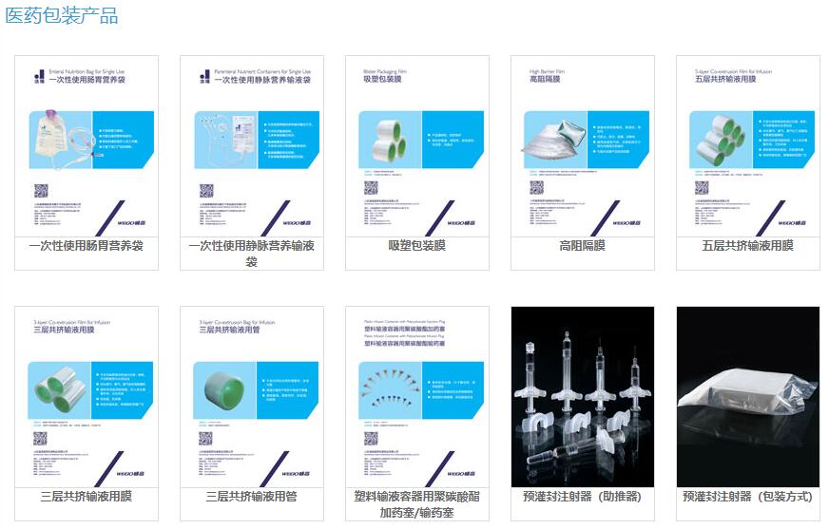829x529 pixels.
Task: Open the 五层共挤输液用膜 brochure thumbnail
Action: [x=748, y=146]
